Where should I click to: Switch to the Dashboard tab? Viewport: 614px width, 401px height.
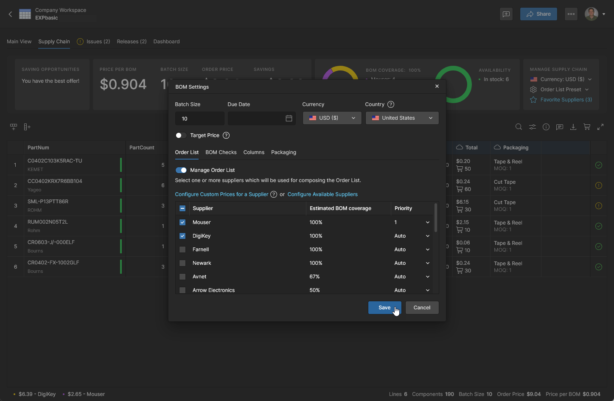[x=167, y=42]
